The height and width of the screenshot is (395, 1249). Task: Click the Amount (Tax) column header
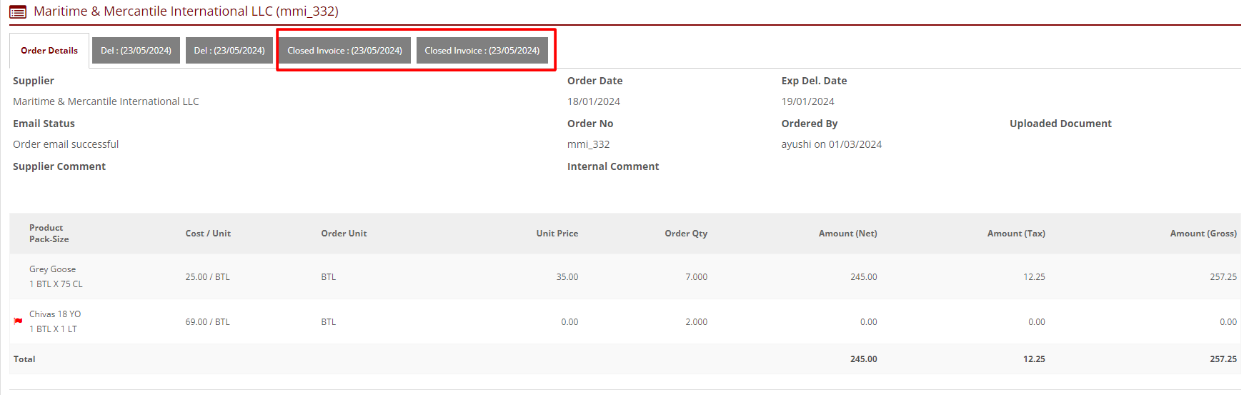coord(1015,234)
